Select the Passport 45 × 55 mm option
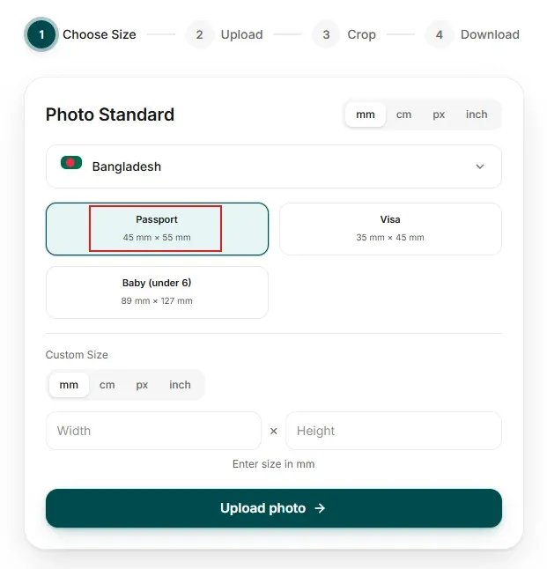 (157, 229)
